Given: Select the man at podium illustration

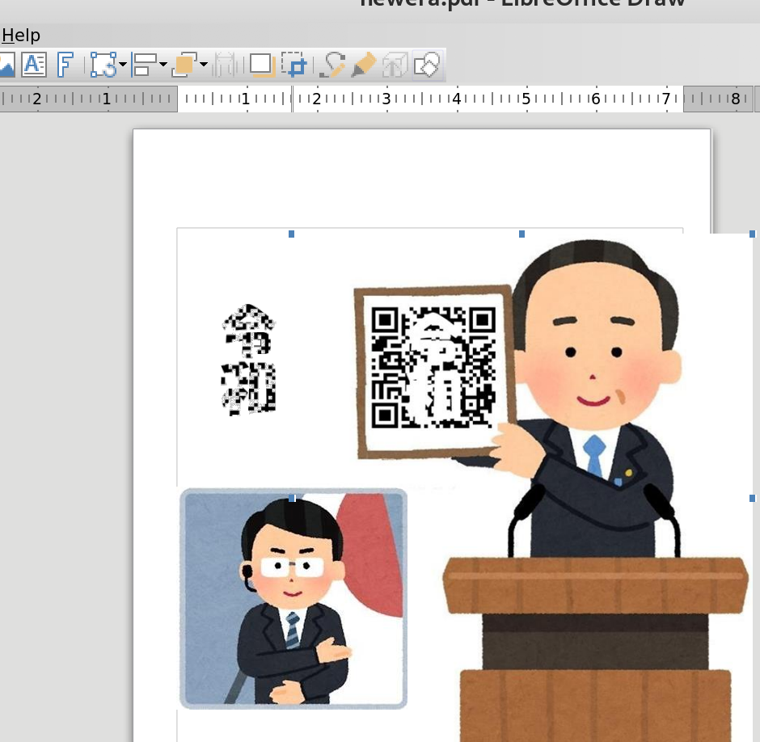Looking at the screenshot, I should tap(596, 490).
